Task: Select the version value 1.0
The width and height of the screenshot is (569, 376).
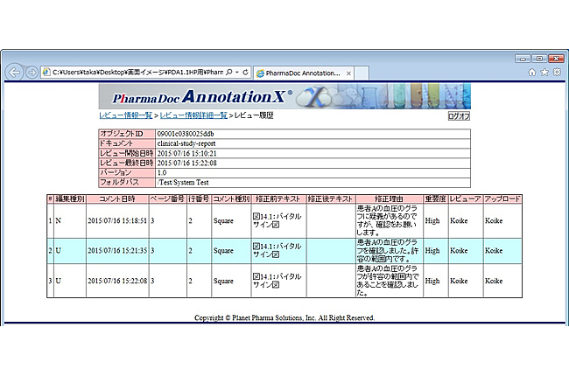Action: click(x=161, y=172)
